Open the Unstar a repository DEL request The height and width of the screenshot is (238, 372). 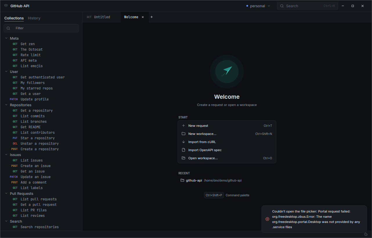pos(41,144)
